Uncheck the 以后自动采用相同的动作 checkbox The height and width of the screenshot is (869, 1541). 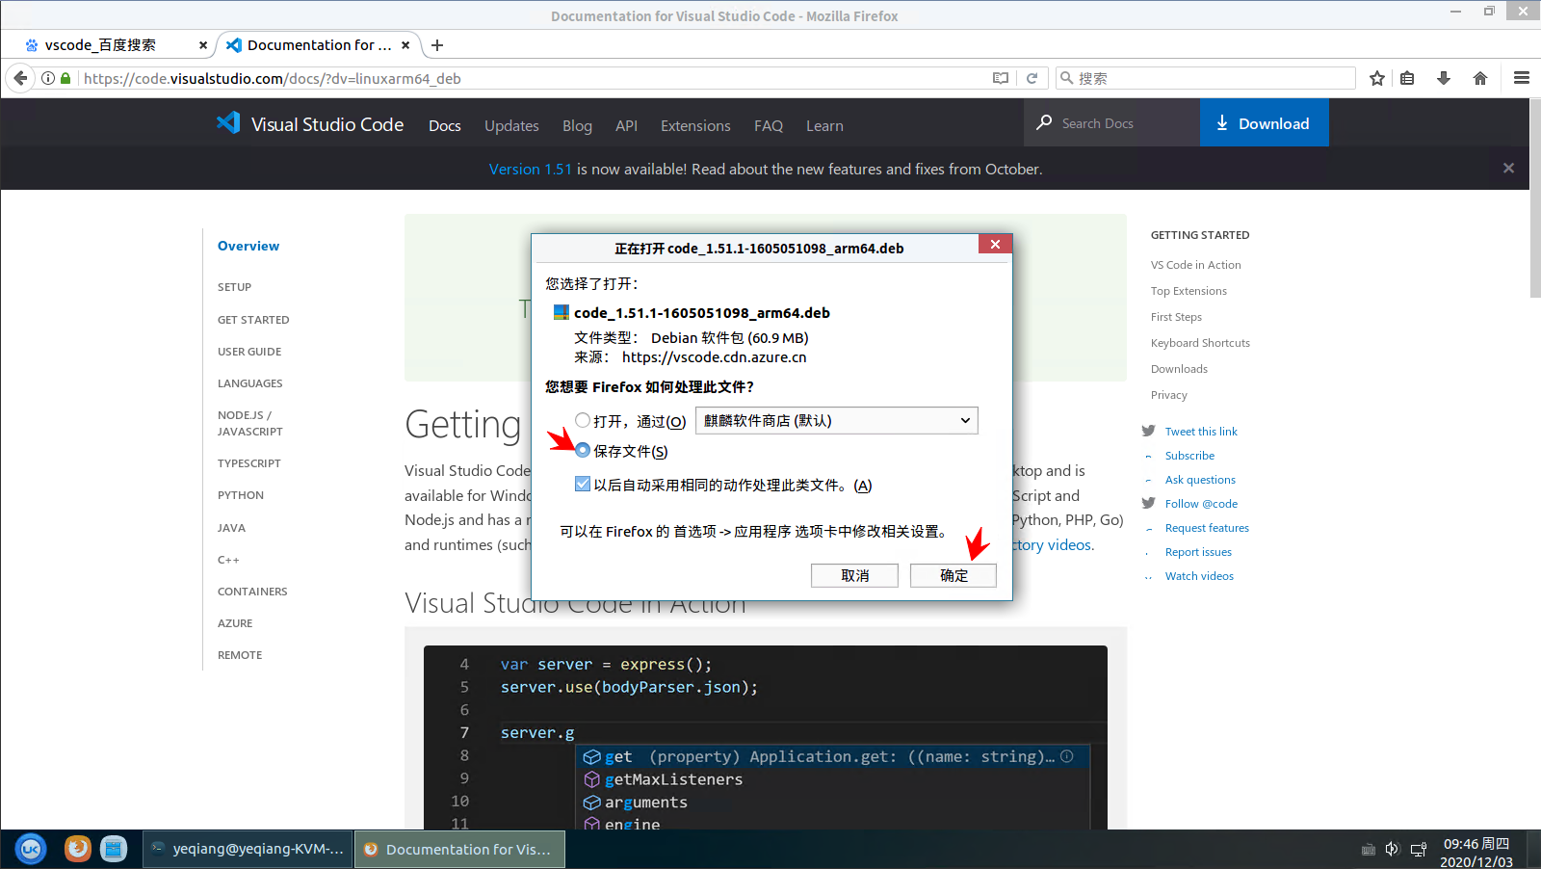click(x=583, y=485)
